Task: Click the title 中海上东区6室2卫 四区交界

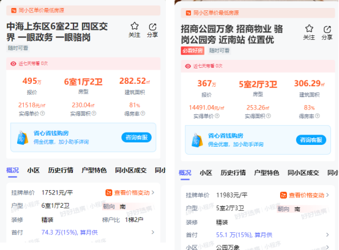Action: pos(57,32)
